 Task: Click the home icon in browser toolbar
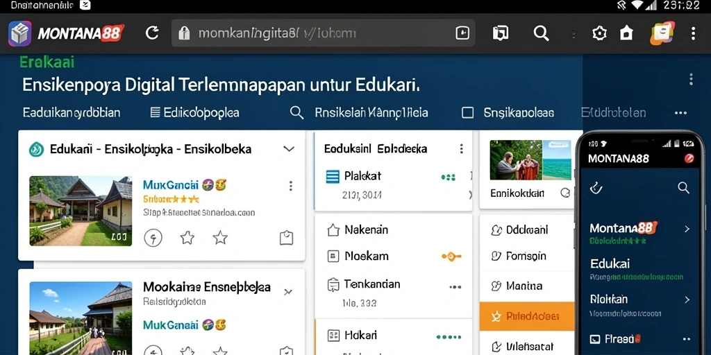pyautogui.click(x=626, y=33)
